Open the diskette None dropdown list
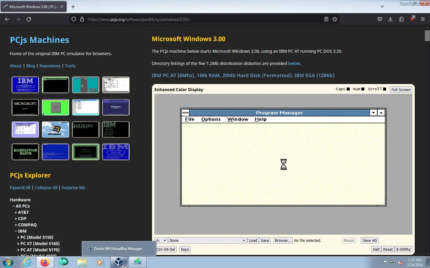Screen dimensions: 430x268 coord(208,240)
